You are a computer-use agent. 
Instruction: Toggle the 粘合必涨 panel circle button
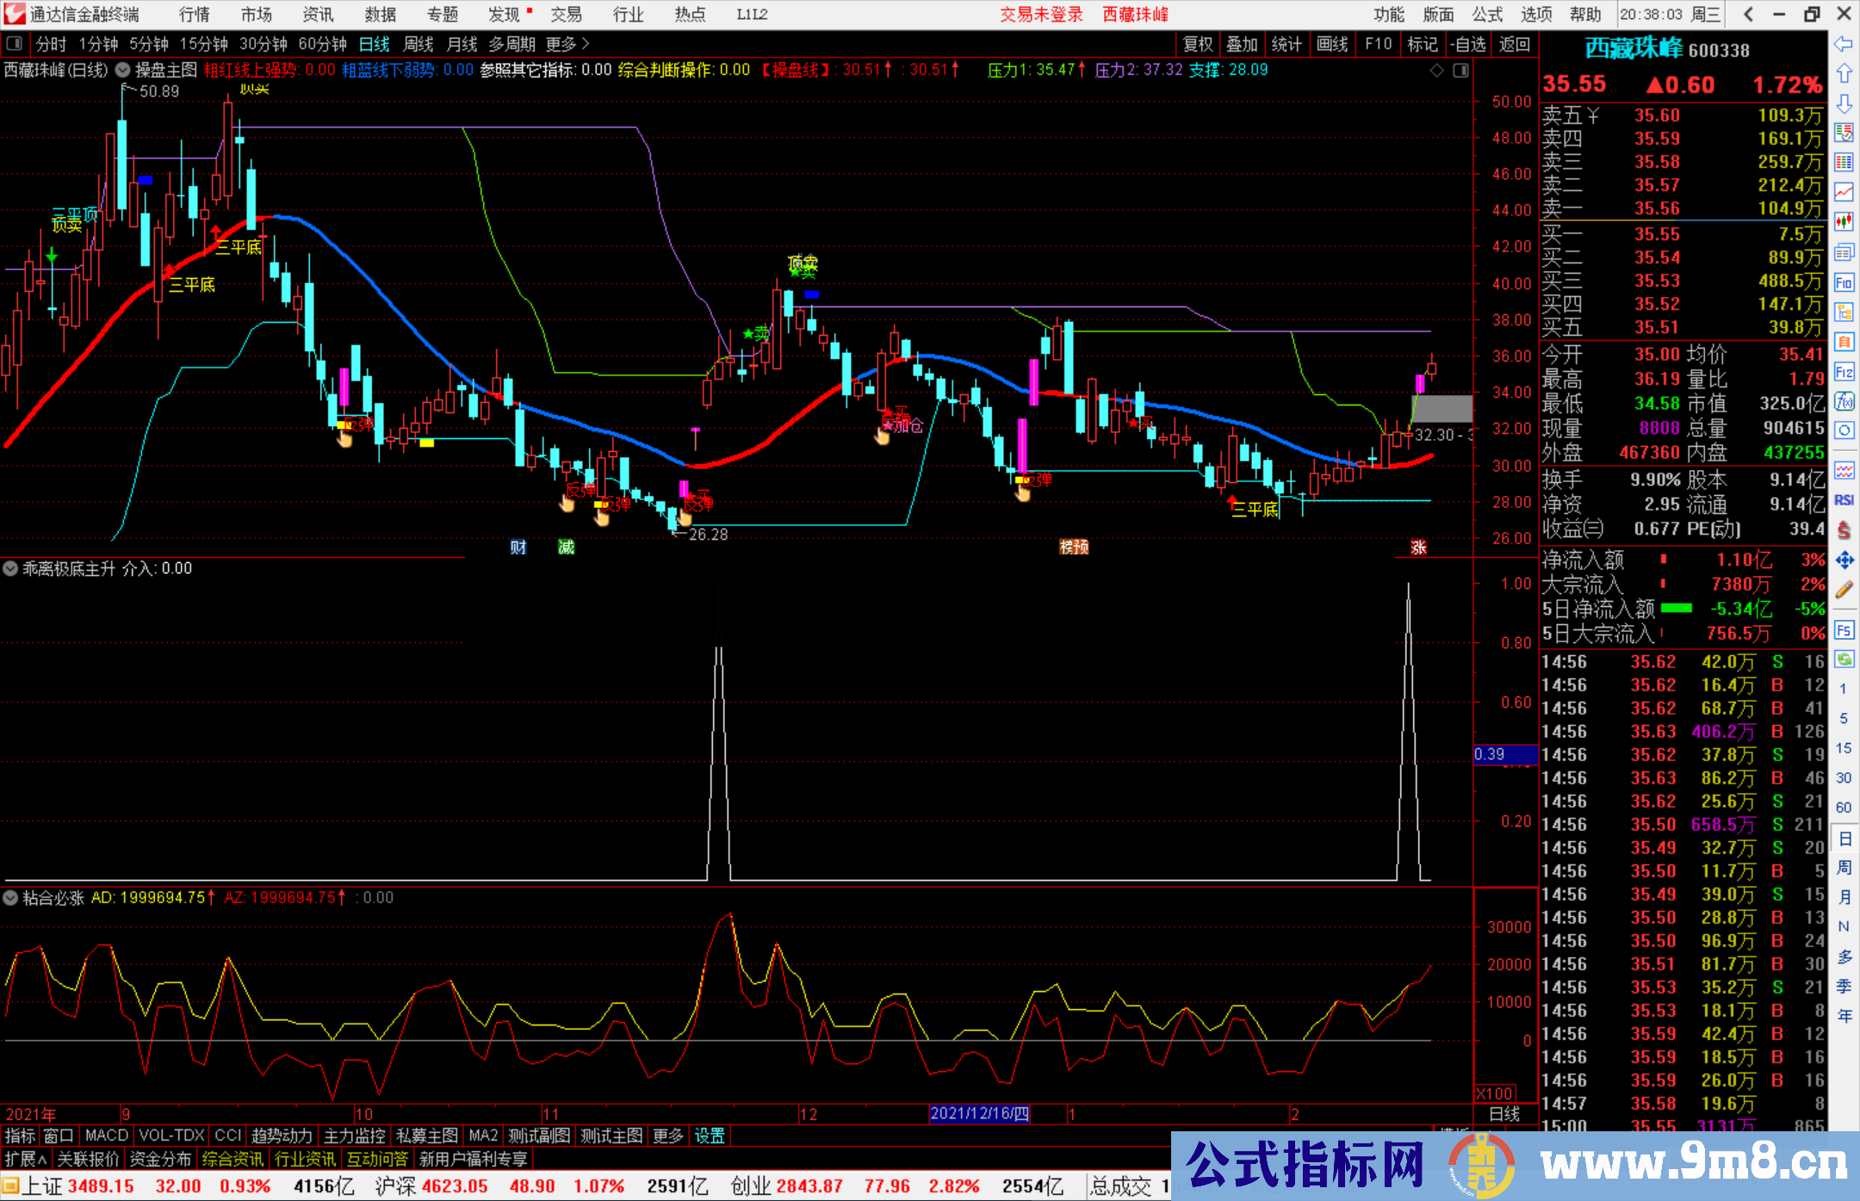[x=10, y=898]
